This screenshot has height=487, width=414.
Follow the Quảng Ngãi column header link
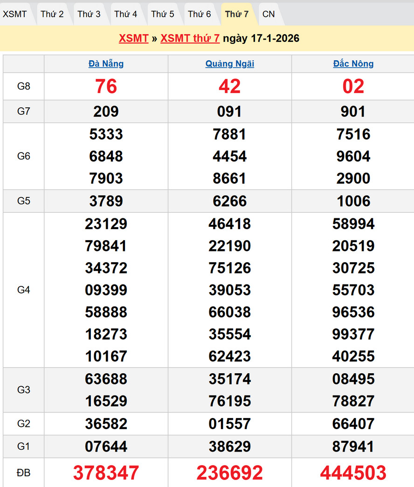229,64
